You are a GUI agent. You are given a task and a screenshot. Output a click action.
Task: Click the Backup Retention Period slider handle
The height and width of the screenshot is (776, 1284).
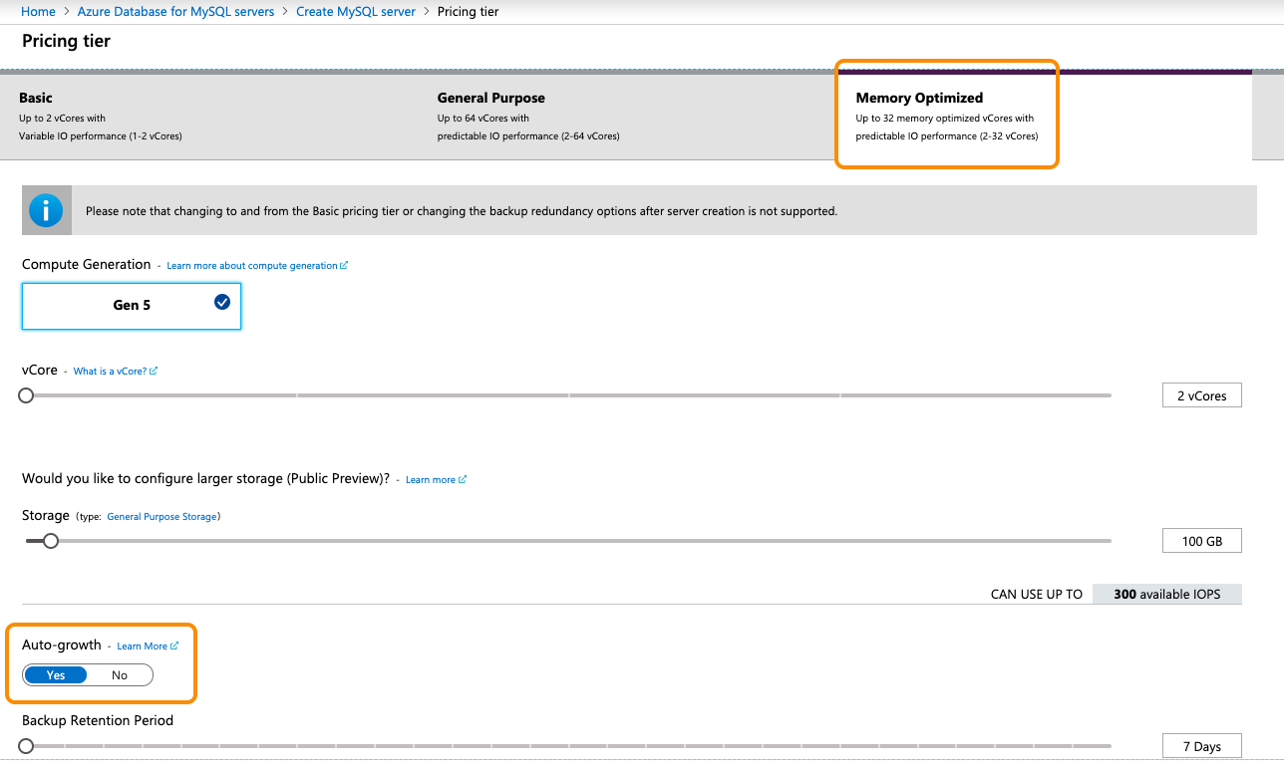click(27, 745)
